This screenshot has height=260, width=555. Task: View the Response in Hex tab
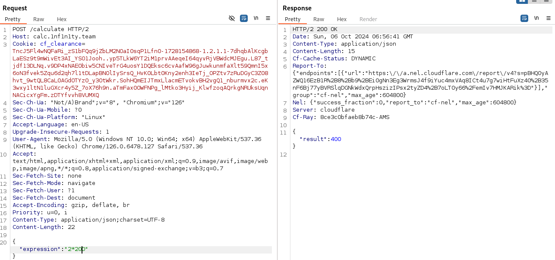coord(342,19)
